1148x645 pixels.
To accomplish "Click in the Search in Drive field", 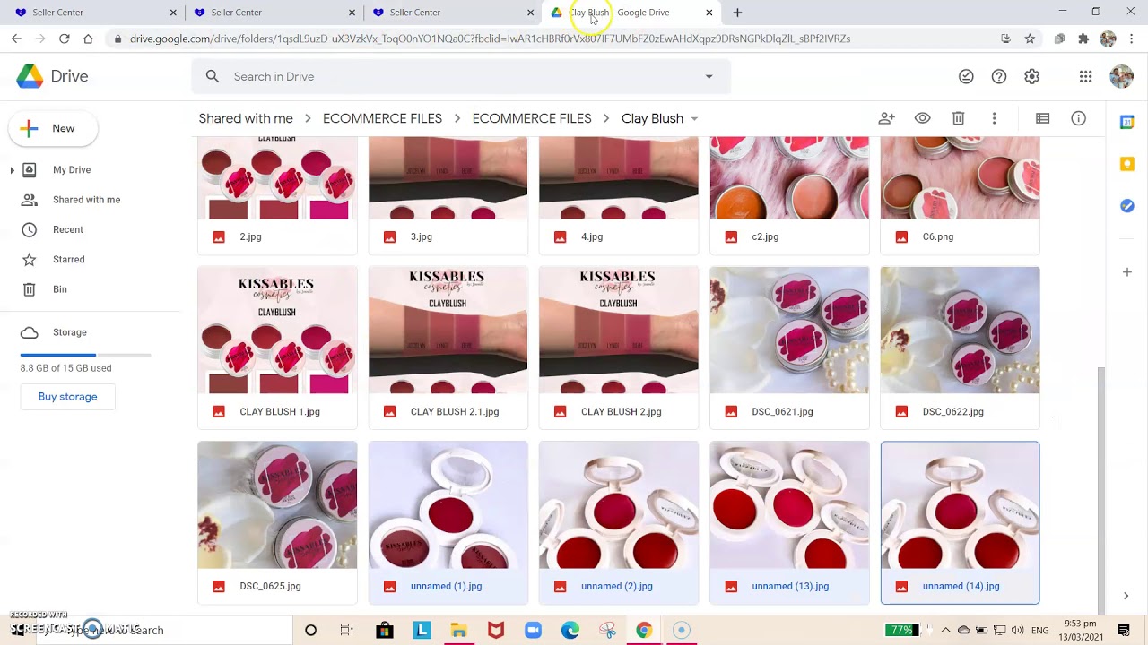I will [x=461, y=76].
